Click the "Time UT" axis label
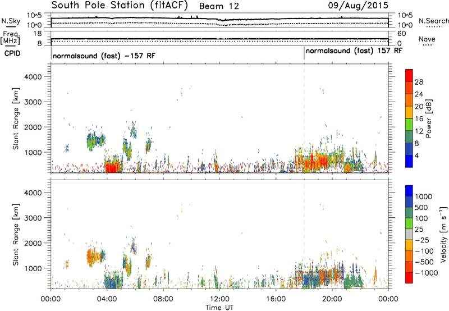Image resolution: width=449 pixels, height=311 pixels. point(219,308)
